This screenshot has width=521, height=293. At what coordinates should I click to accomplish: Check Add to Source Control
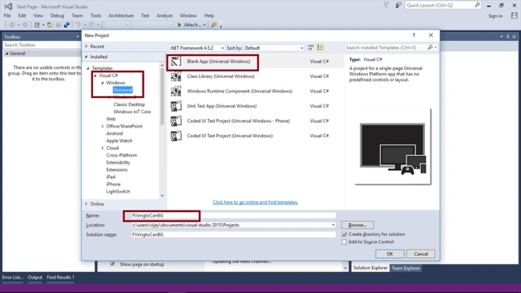point(344,242)
